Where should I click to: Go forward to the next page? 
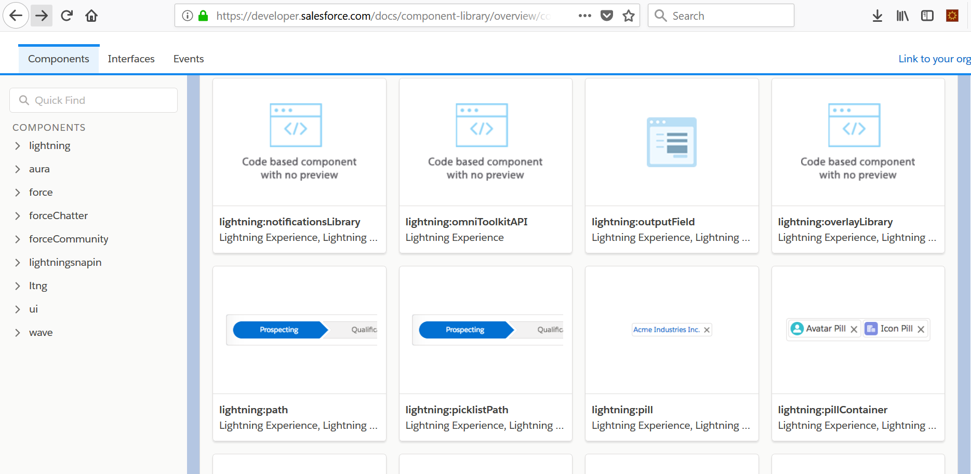(42, 16)
